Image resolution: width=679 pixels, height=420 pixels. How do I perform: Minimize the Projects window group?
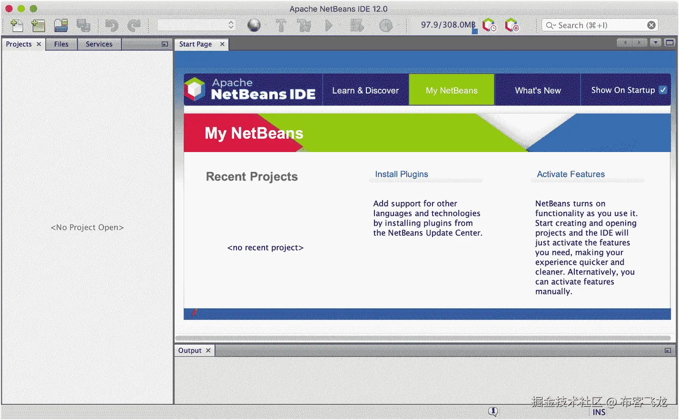click(x=165, y=44)
